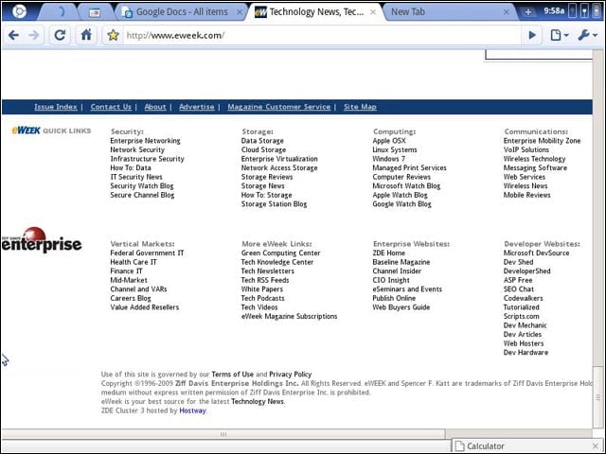Click the browser back arrow button
The image size is (606, 454).
click(13, 36)
